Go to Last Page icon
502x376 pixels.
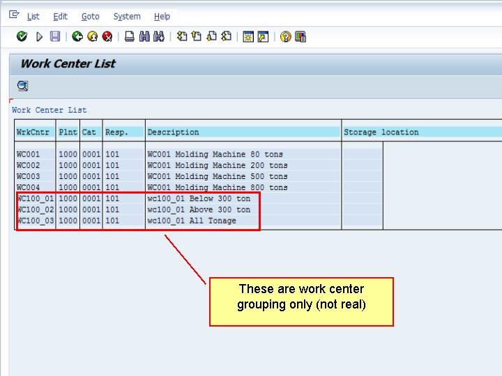tap(226, 36)
